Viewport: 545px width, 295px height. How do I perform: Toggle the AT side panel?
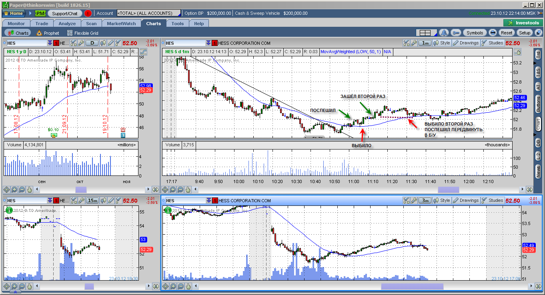point(538,87)
